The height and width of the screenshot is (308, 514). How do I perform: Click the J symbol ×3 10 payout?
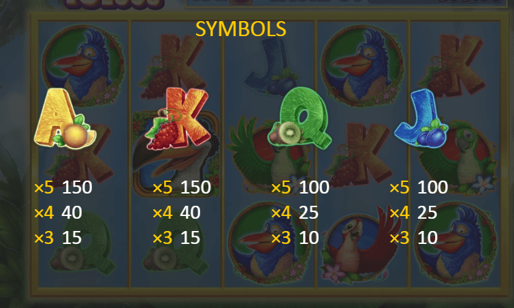[414, 238]
